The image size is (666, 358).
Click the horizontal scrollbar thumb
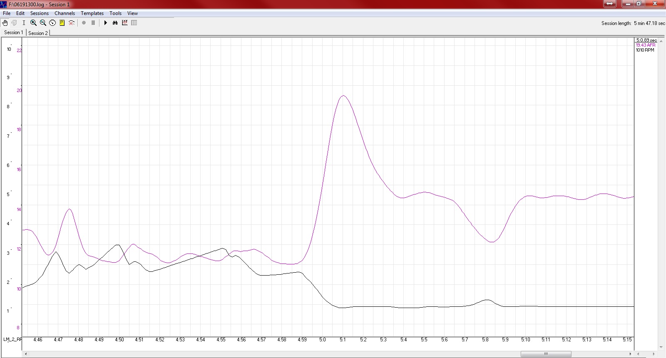click(546, 354)
